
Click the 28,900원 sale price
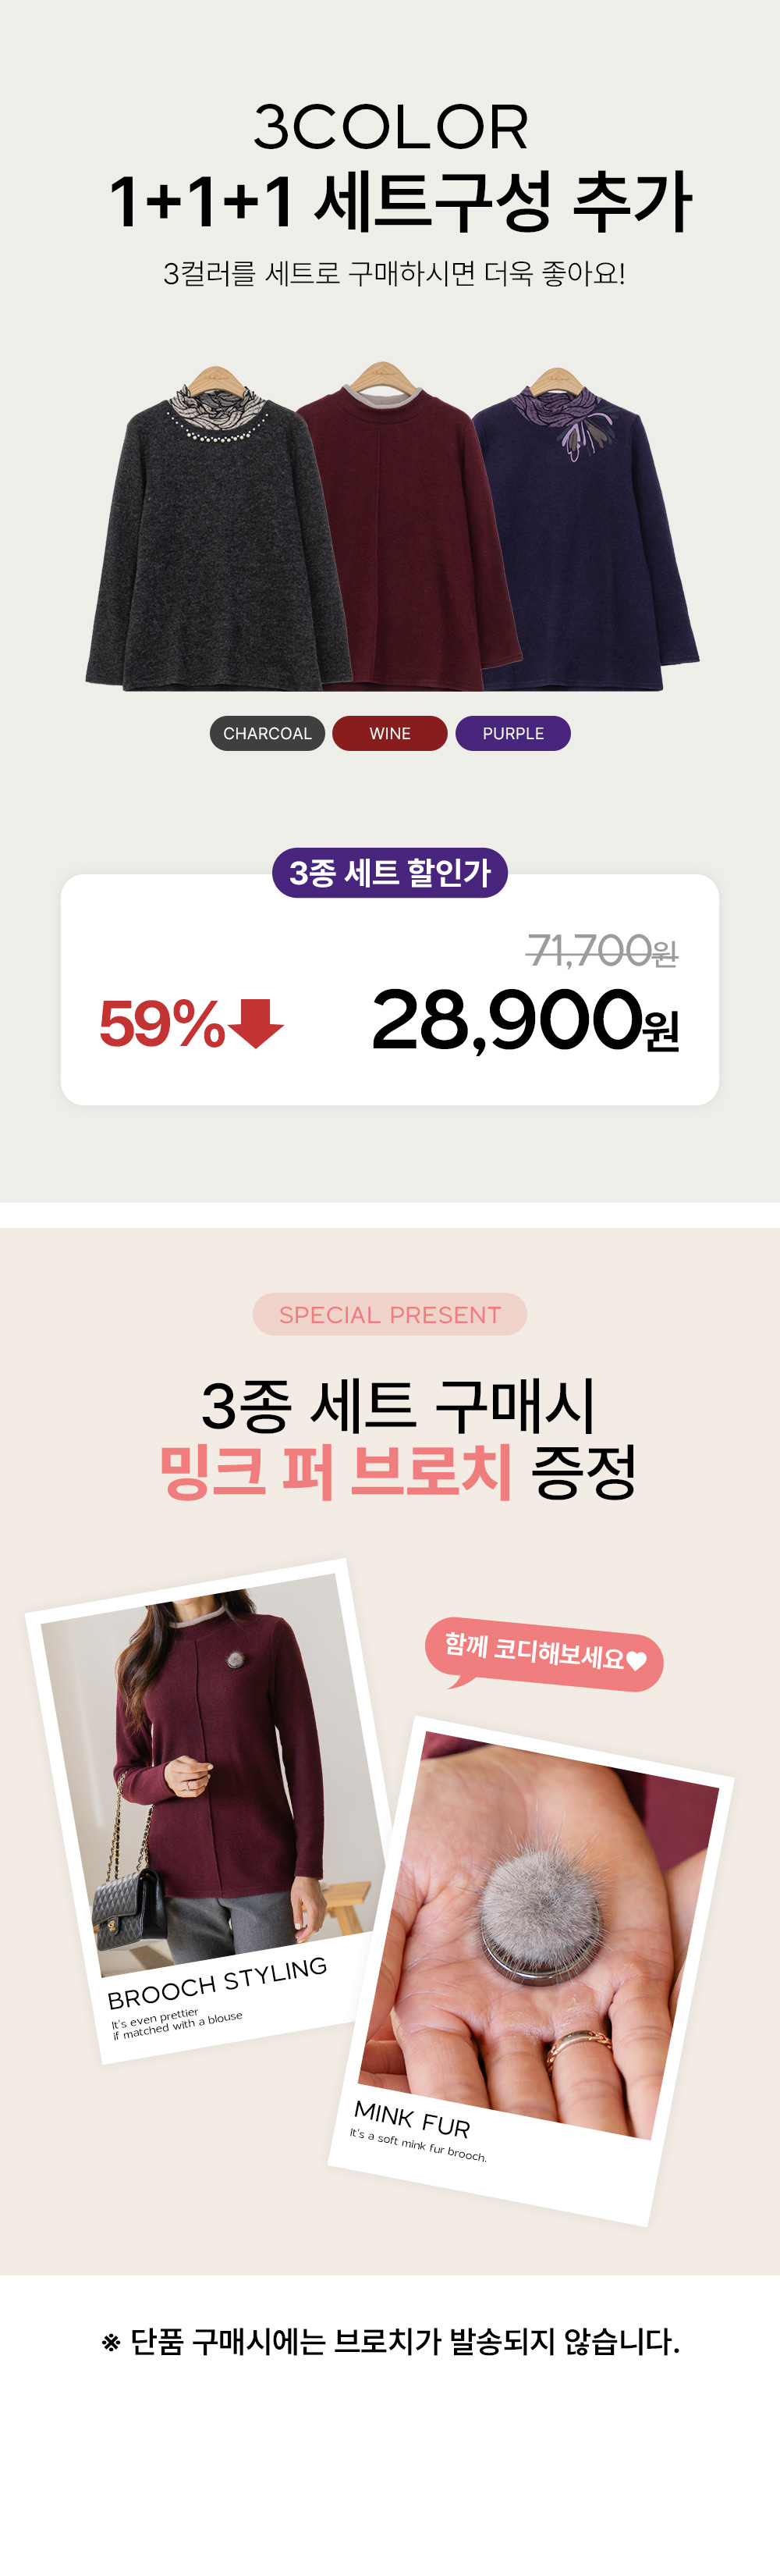click(x=525, y=1020)
